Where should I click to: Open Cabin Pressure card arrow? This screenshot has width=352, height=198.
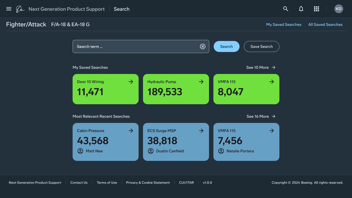tap(131, 131)
